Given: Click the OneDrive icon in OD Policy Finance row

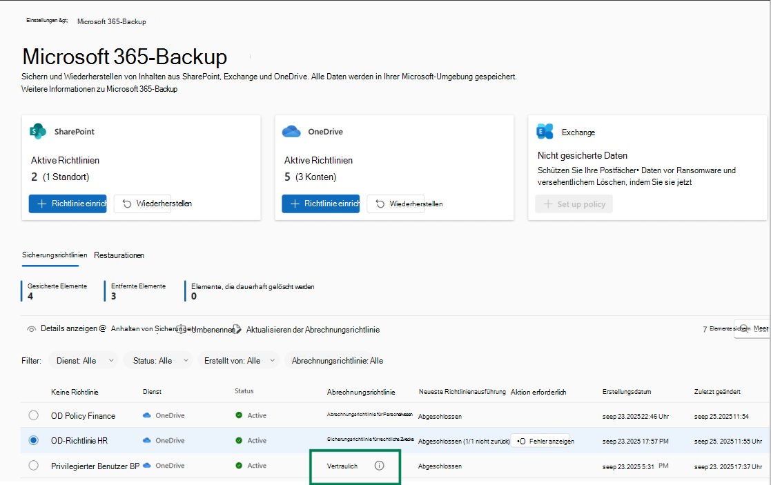Looking at the screenshot, I should 146,415.
